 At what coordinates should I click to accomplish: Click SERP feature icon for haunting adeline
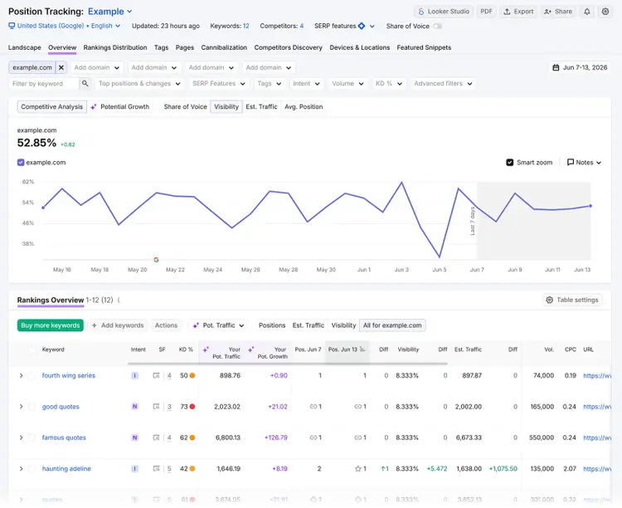click(x=156, y=469)
